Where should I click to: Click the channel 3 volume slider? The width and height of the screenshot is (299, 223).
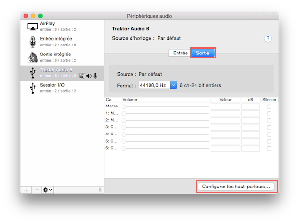166,127
